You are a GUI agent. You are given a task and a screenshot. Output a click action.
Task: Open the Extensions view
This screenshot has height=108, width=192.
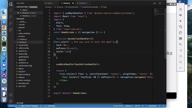(x=11, y=29)
